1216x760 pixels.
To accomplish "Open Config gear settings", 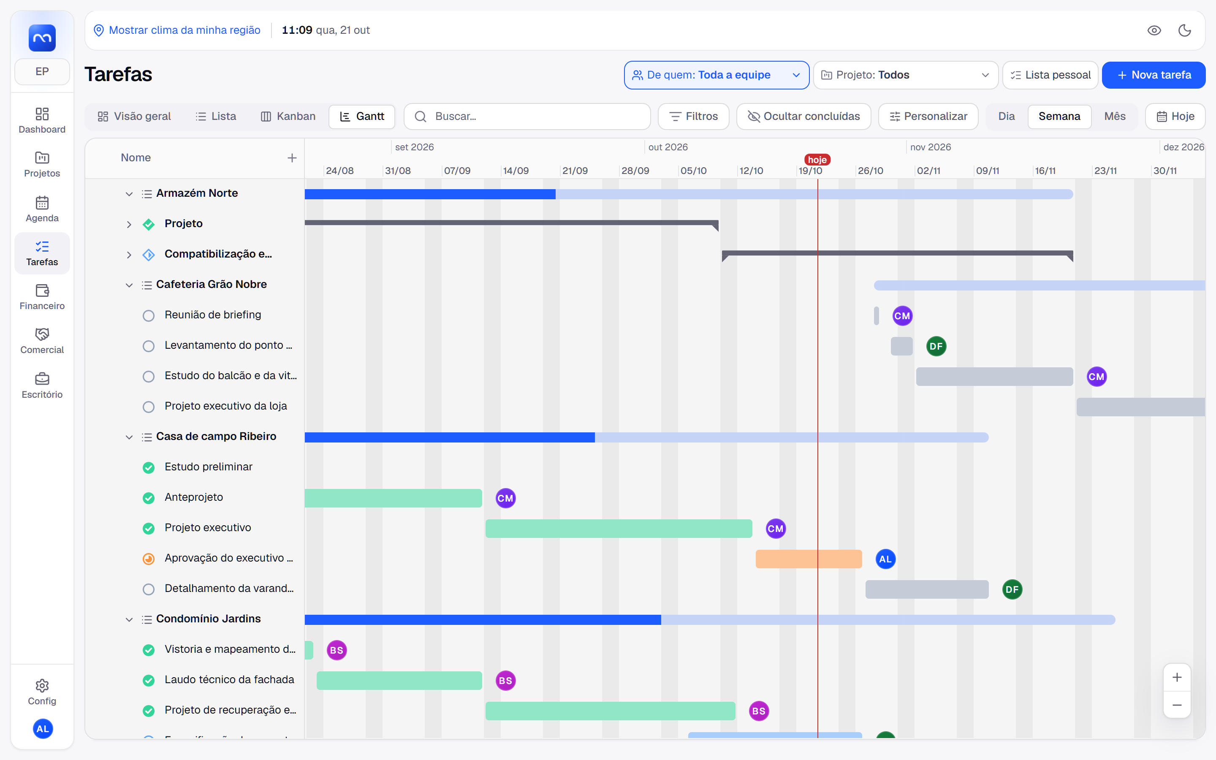I will pyautogui.click(x=42, y=692).
